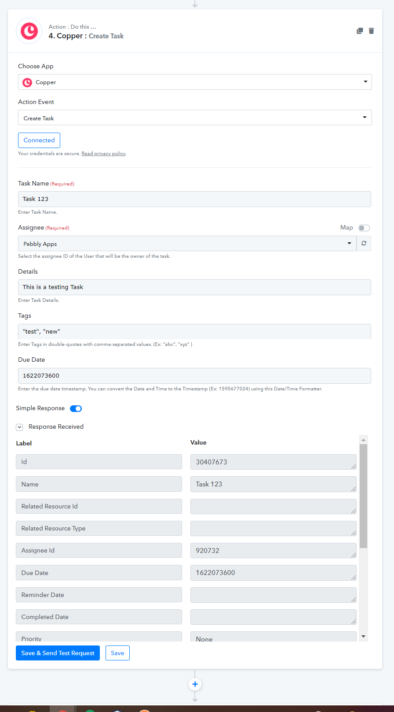Click the duplicate step icon
394x712 pixels.
point(360,31)
